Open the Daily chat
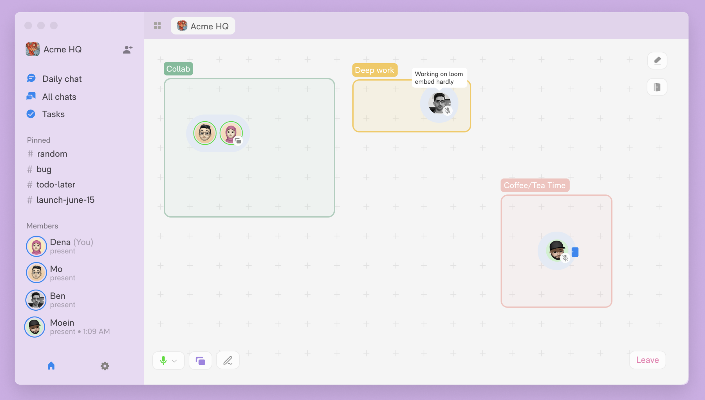 pyautogui.click(x=62, y=79)
